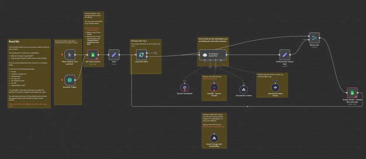
Task: Open the Get website content node
Action: (244, 90)
